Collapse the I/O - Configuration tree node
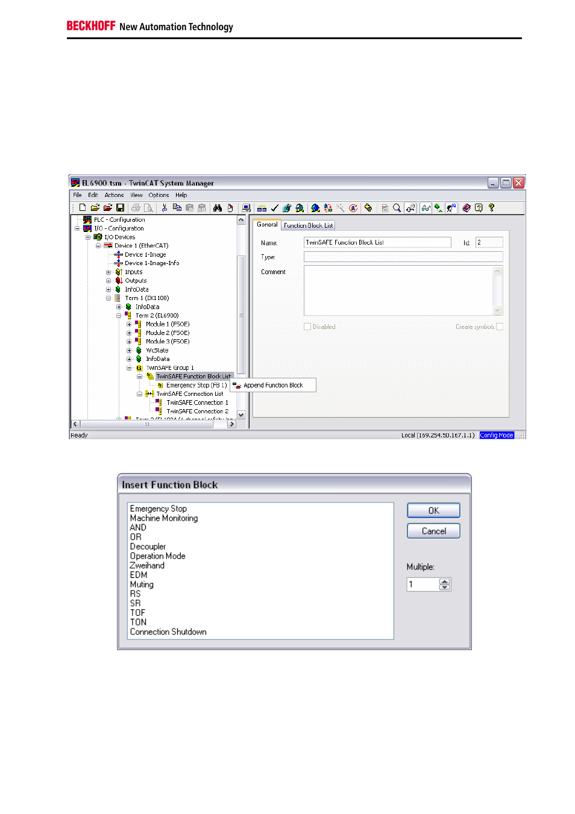 pos(77,229)
